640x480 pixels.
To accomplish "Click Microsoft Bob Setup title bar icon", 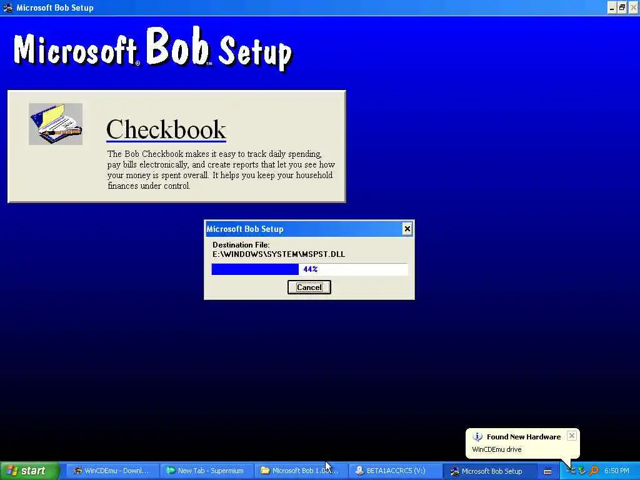I will point(7,7).
